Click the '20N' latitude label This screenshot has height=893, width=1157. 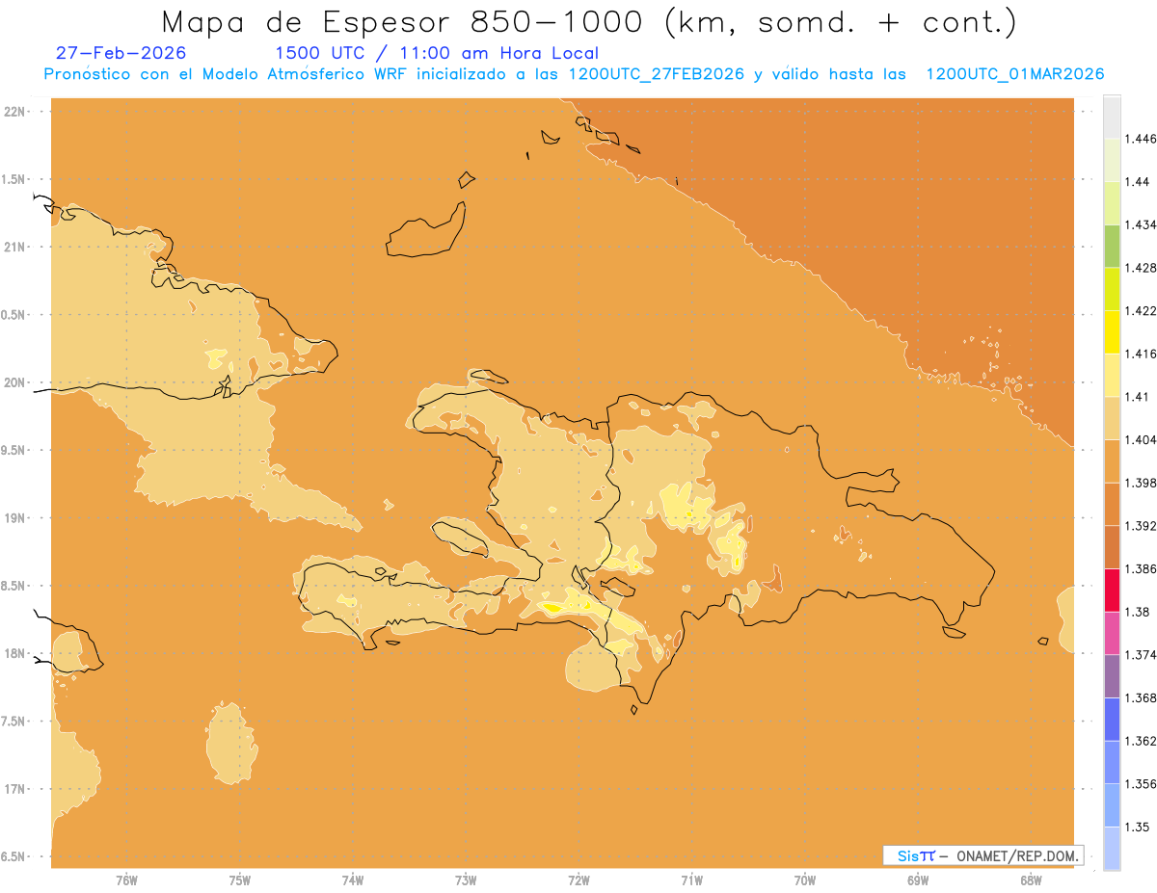(x=13, y=382)
